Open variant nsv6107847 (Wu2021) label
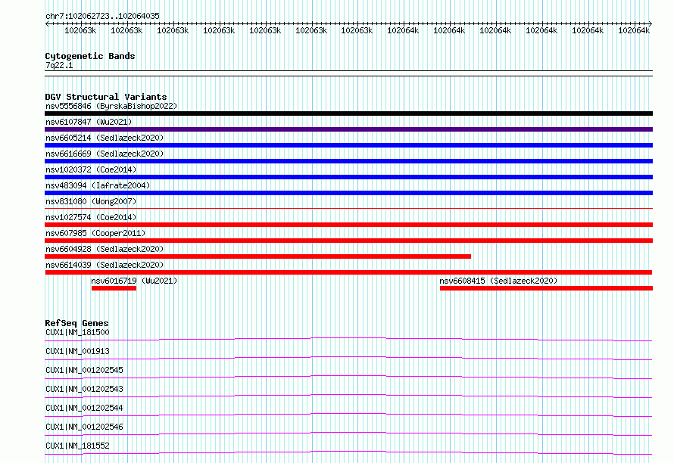 [89, 122]
